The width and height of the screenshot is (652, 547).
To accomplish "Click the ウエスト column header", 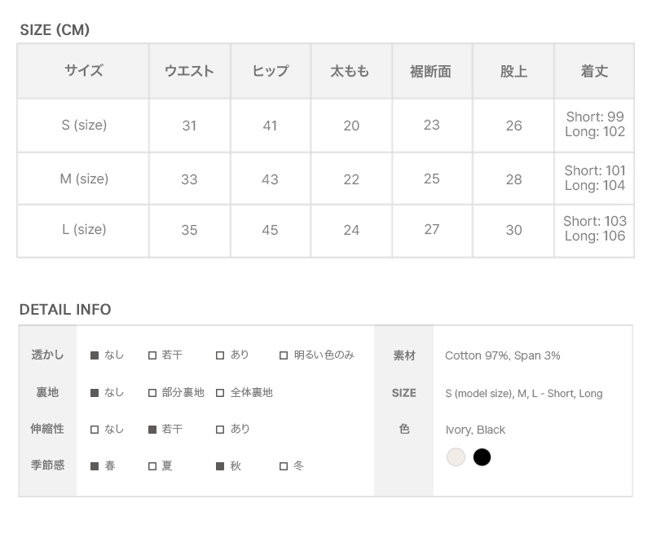I will pos(189,72).
